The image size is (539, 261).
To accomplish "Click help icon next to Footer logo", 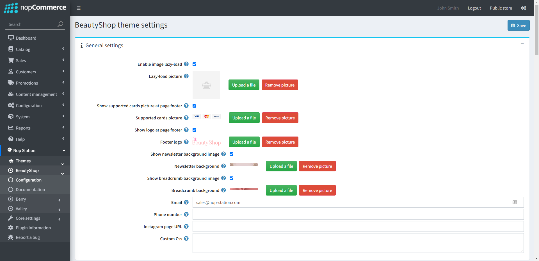I will pos(186,142).
